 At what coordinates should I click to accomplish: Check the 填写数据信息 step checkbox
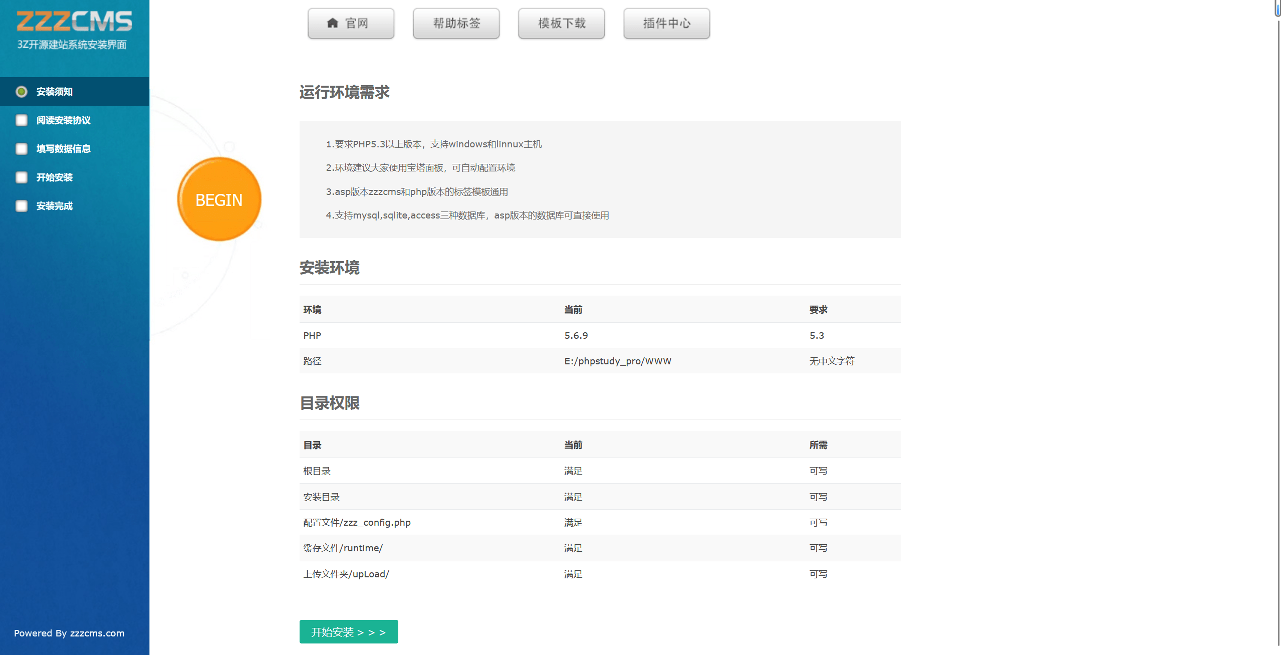click(22, 149)
